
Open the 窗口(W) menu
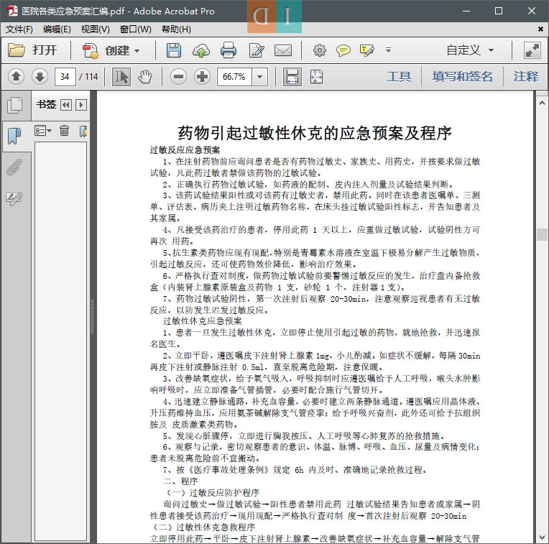(x=136, y=29)
